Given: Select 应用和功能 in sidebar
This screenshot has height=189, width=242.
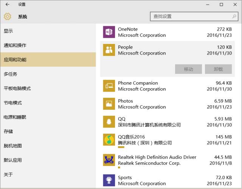Looking at the screenshot, I should pos(48,59).
